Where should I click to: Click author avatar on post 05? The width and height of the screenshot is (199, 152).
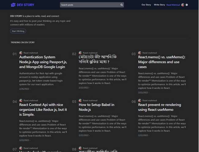[x=80, y=101]
